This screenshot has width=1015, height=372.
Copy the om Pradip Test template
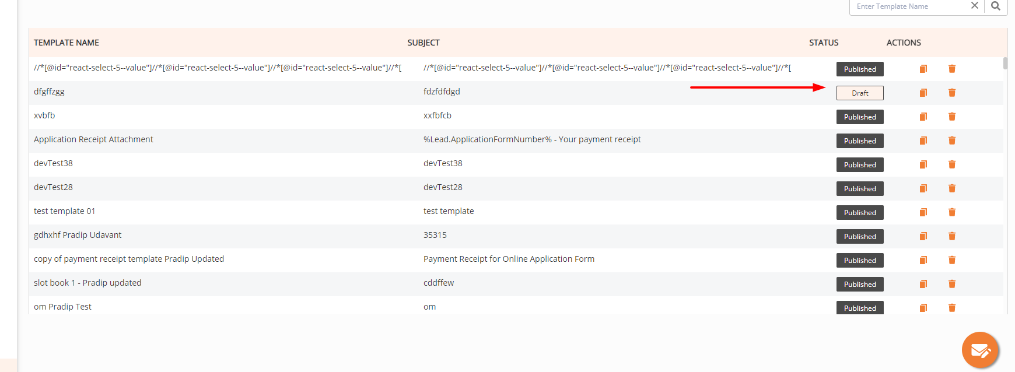coord(923,308)
